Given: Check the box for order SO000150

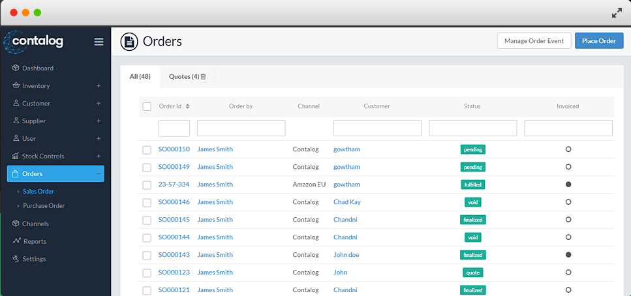Looking at the screenshot, I should (147, 150).
